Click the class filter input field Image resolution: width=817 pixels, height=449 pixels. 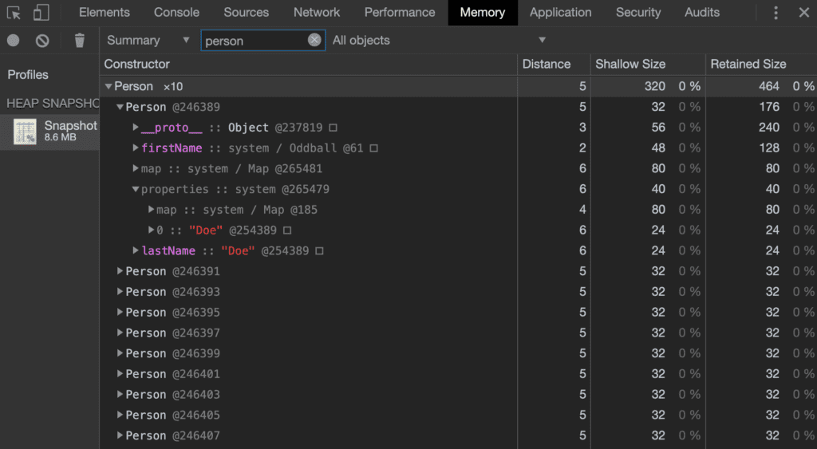click(x=254, y=41)
